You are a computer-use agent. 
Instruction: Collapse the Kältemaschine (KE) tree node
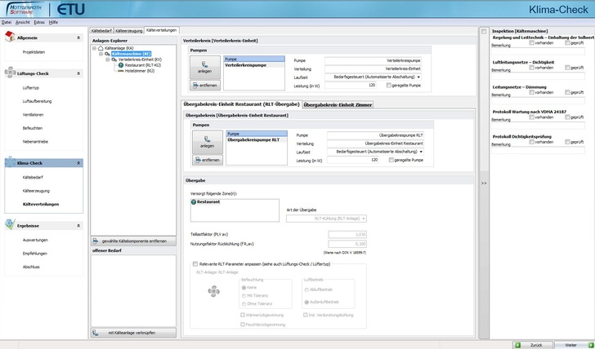tap(101, 54)
